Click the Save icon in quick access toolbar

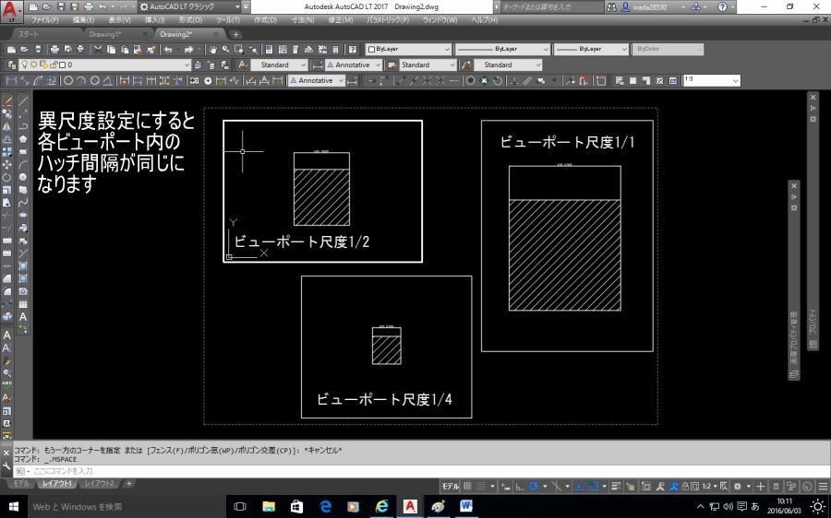[61, 6]
